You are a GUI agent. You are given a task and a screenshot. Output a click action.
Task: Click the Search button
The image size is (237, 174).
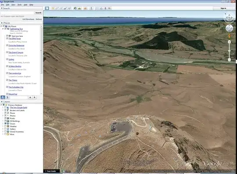point(38,13)
